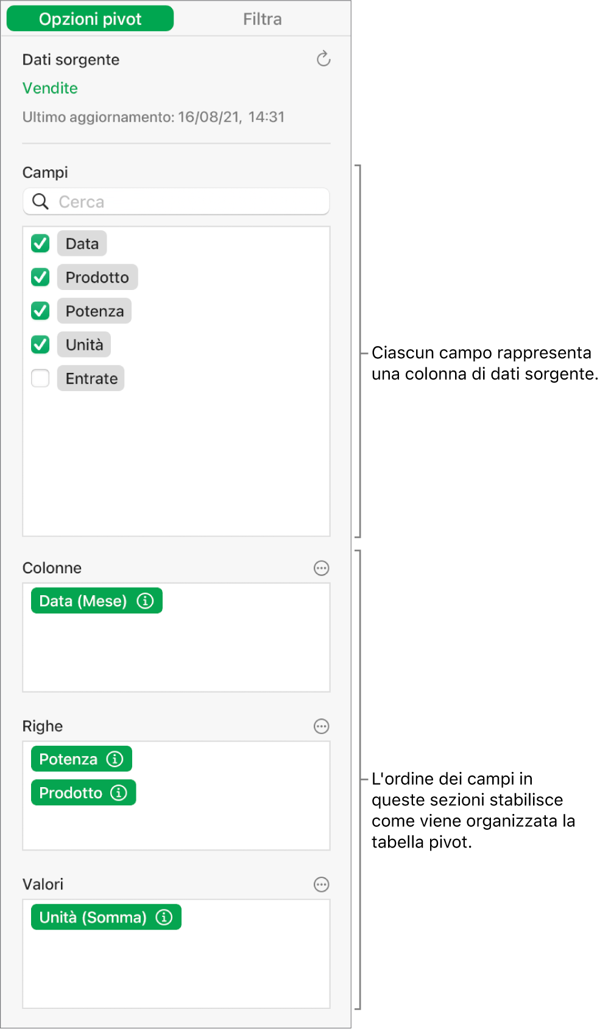Open info for Unità (Somma) value

click(x=164, y=918)
